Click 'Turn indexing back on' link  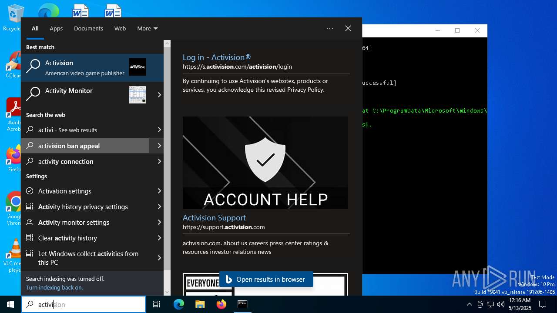pyautogui.click(x=54, y=287)
